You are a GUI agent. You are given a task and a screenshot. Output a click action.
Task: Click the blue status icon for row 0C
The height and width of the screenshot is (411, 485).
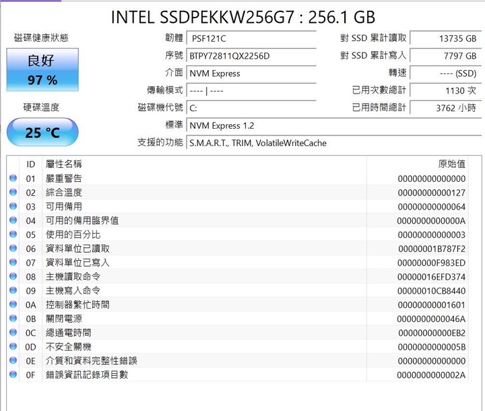click(x=13, y=332)
